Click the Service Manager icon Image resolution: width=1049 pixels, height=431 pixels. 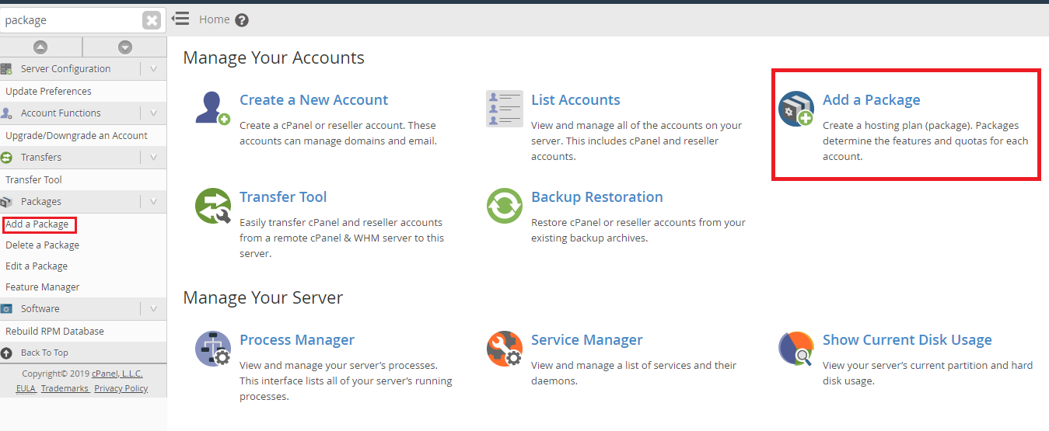click(504, 349)
